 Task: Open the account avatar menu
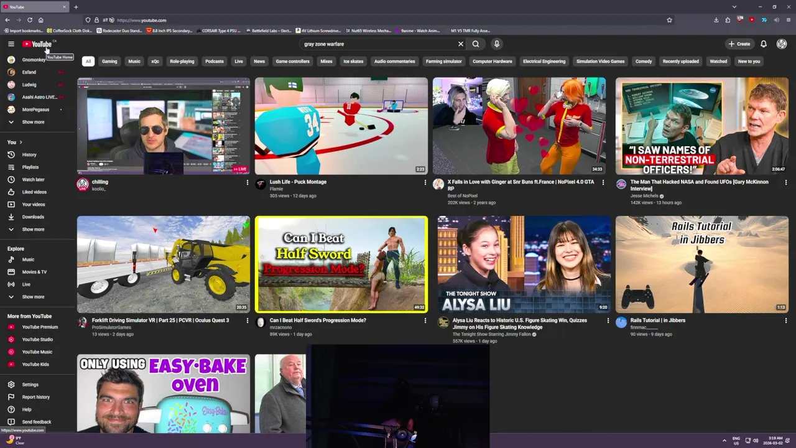[x=782, y=44]
